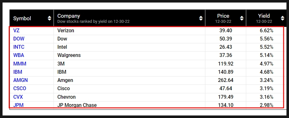The width and height of the screenshot is (289, 118).
Task: Click the Company column header text
Action: [68, 16]
